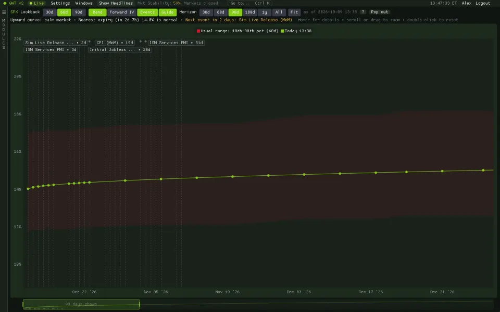This screenshot has width=500, height=312.
Task: Open the Settings menu
Action: point(60,3)
